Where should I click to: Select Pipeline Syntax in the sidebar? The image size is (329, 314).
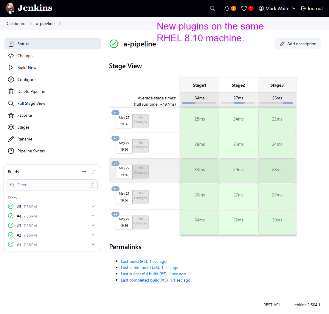[x=31, y=151]
